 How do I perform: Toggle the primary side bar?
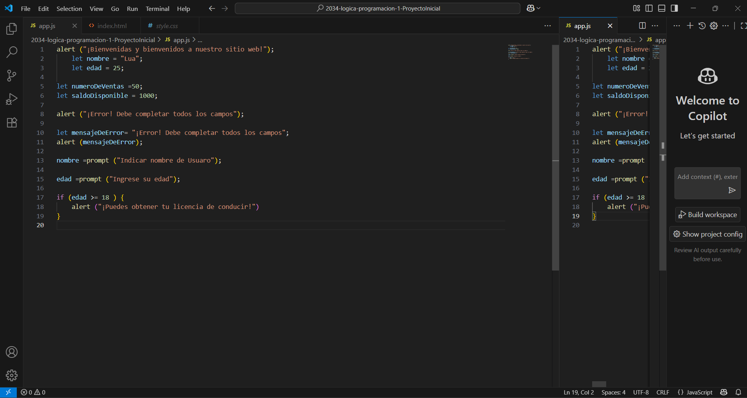pyautogui.click(x=649, y=8)
